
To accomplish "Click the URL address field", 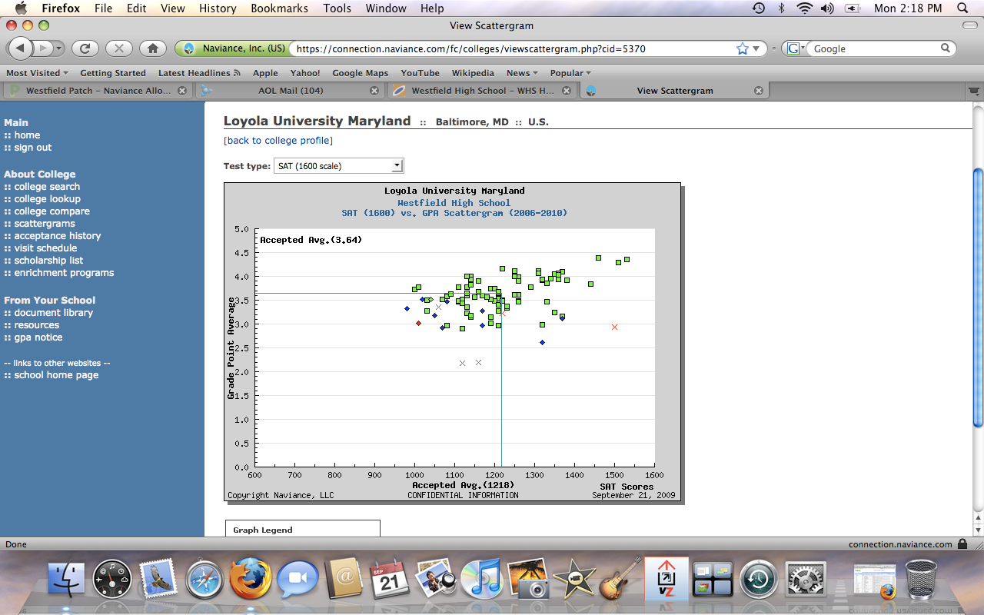I will (x=514, y=48).
